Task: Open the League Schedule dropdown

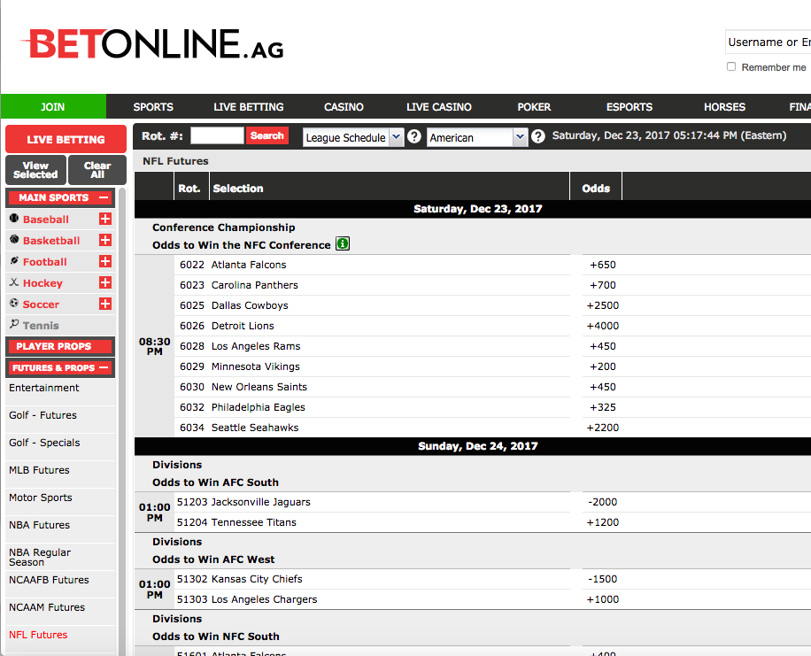Action: 353,137
